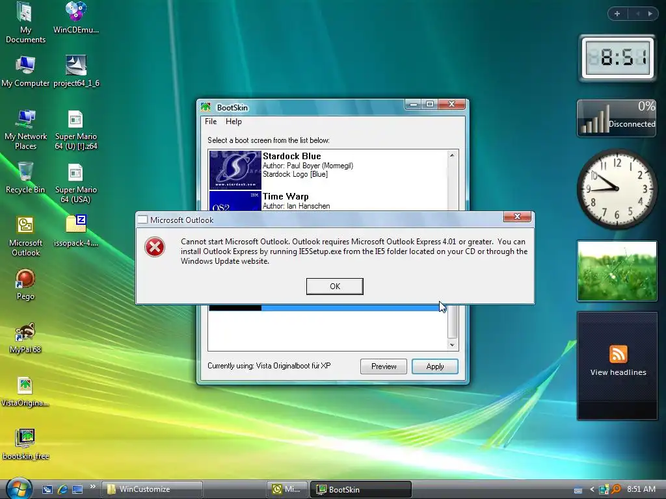Click the keyboard tray icon
This screenshot has height=499, width=666.
point(578,490)
